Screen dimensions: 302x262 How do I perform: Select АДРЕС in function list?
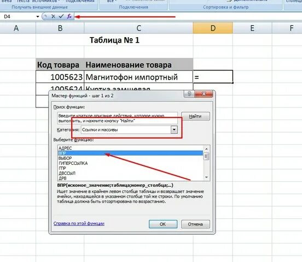(130, 148)
